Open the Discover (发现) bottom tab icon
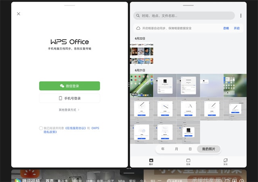 [225, 161]
